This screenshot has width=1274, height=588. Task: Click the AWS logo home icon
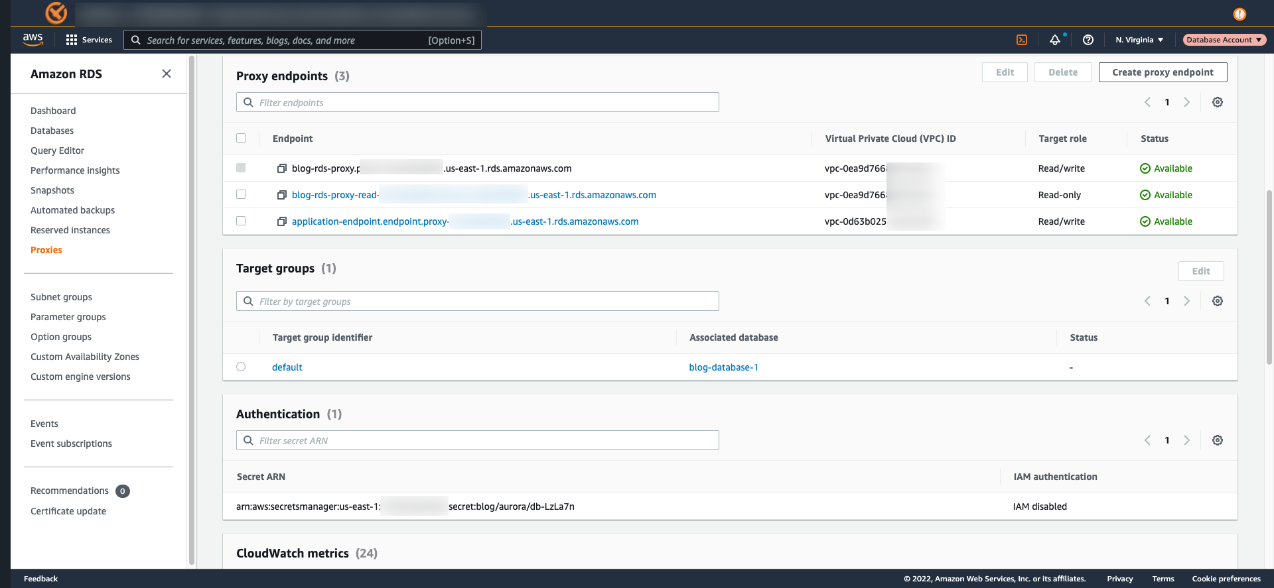click(33, 40)
